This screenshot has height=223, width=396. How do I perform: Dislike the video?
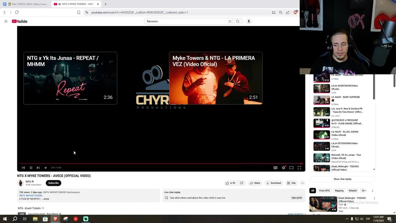(242, 183)
